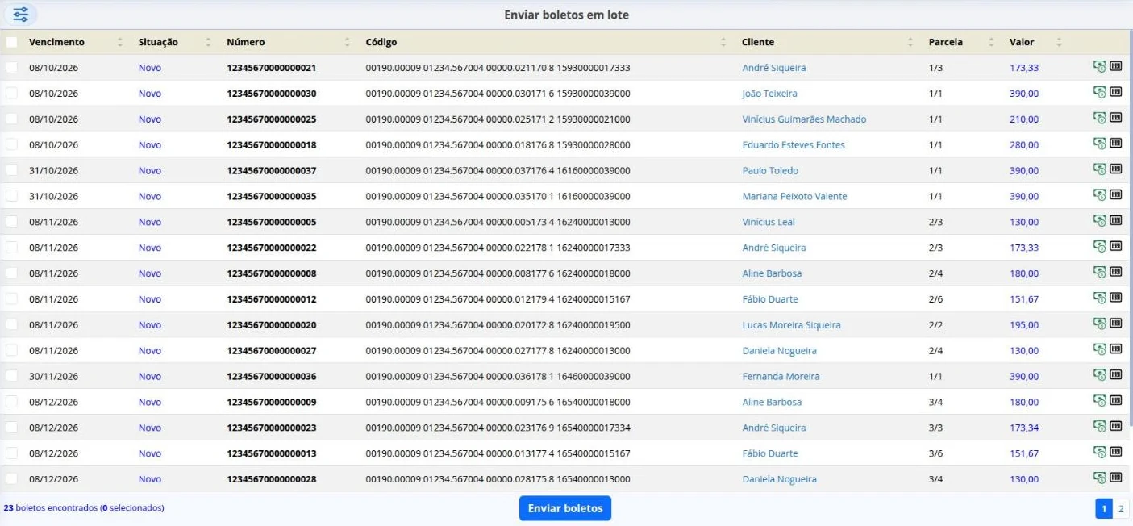The width and height of the screenshot is (1133, 526).
Task: Sort using the Valor column arrows
Action: 1060,42
